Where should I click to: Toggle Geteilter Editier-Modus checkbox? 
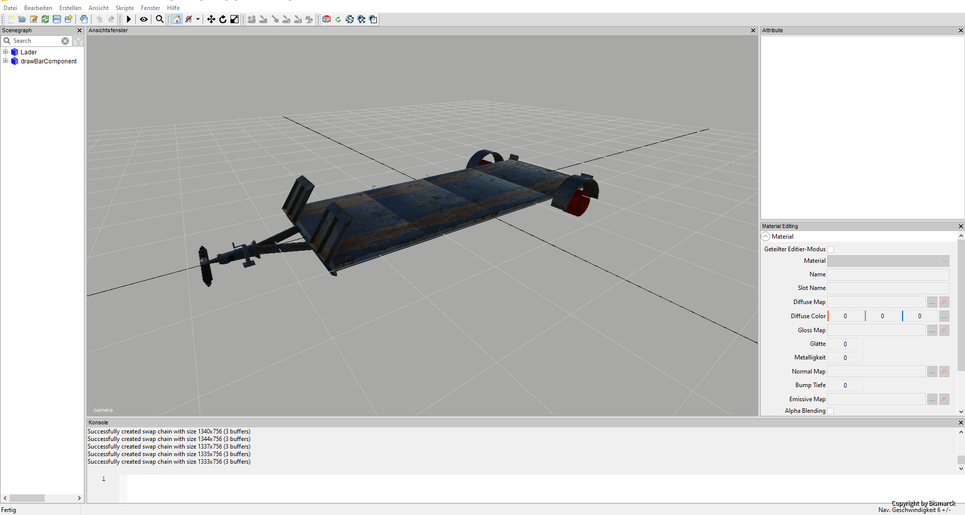pyautogui.click(x=831, y=249)
